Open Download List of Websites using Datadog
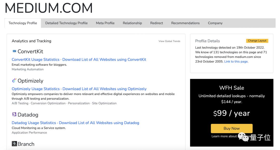Screen dimensions: 280x150 click(x=99, y=123)
